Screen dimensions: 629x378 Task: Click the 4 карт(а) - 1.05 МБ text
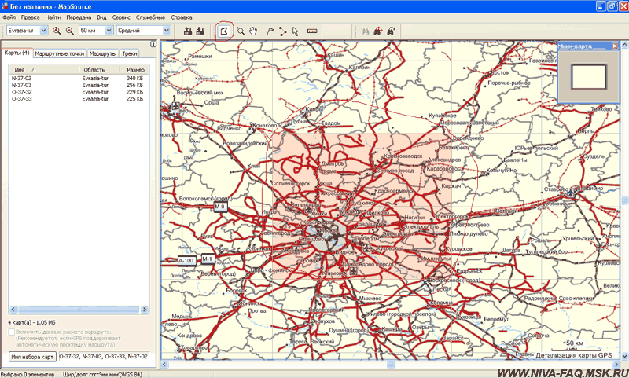pyautogui.click(x=31, y=322)
